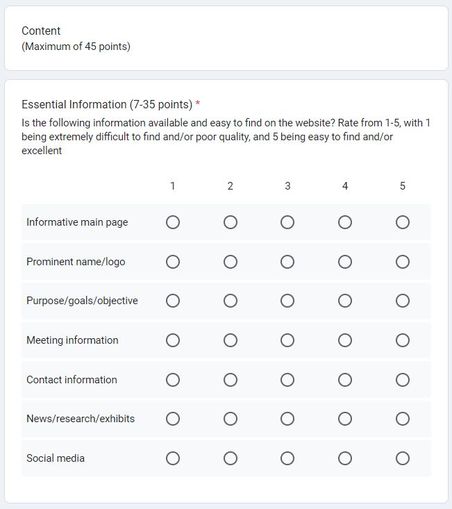Click the Essential Information question title

(x=107, y=105)
